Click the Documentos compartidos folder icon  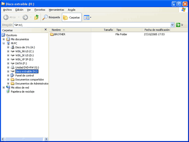[13, 79]
